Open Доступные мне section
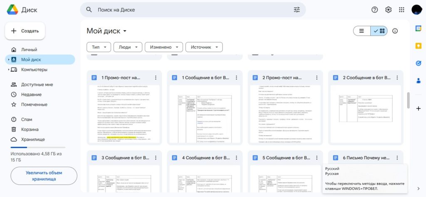Viewport: 426px width, 197px height. (x=40, y=85)
